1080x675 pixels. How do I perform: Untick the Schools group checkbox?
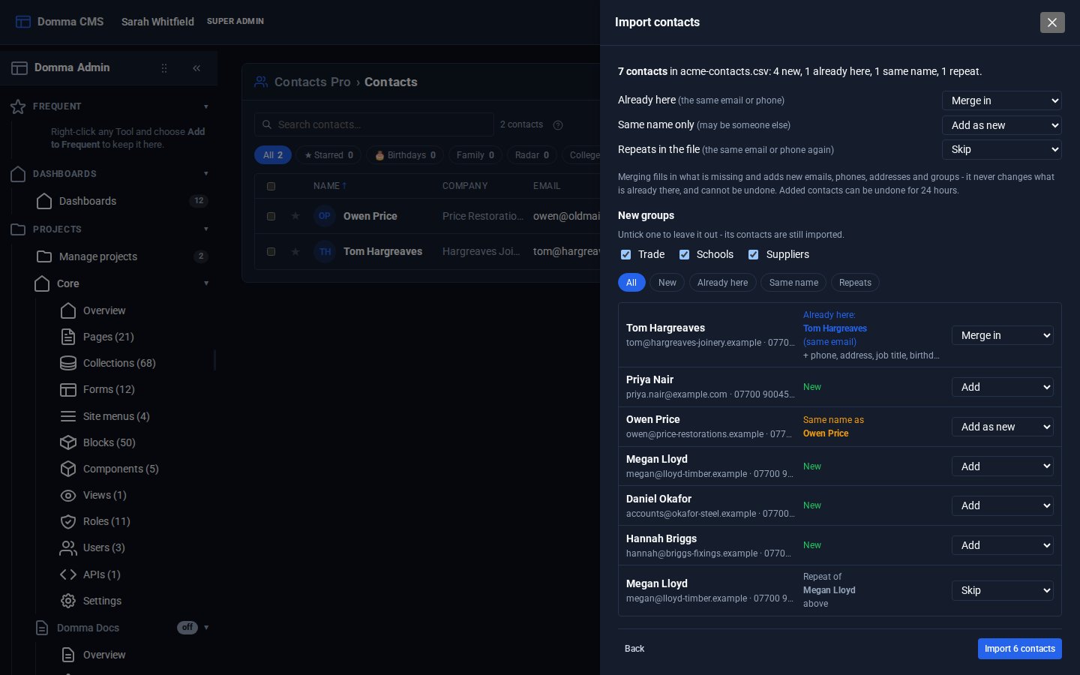click(x=684, y=255)
